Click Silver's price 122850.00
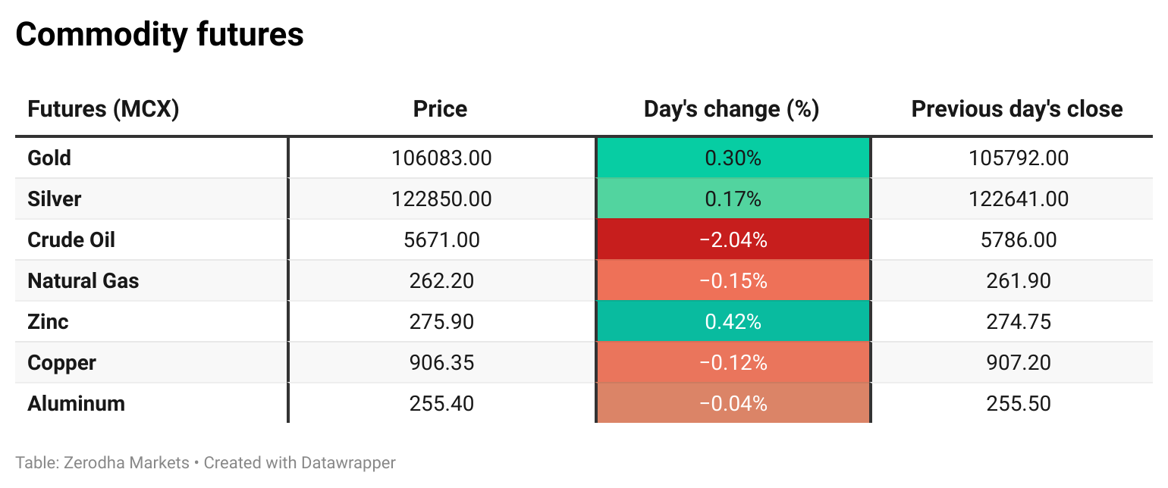 click(441, 199)
